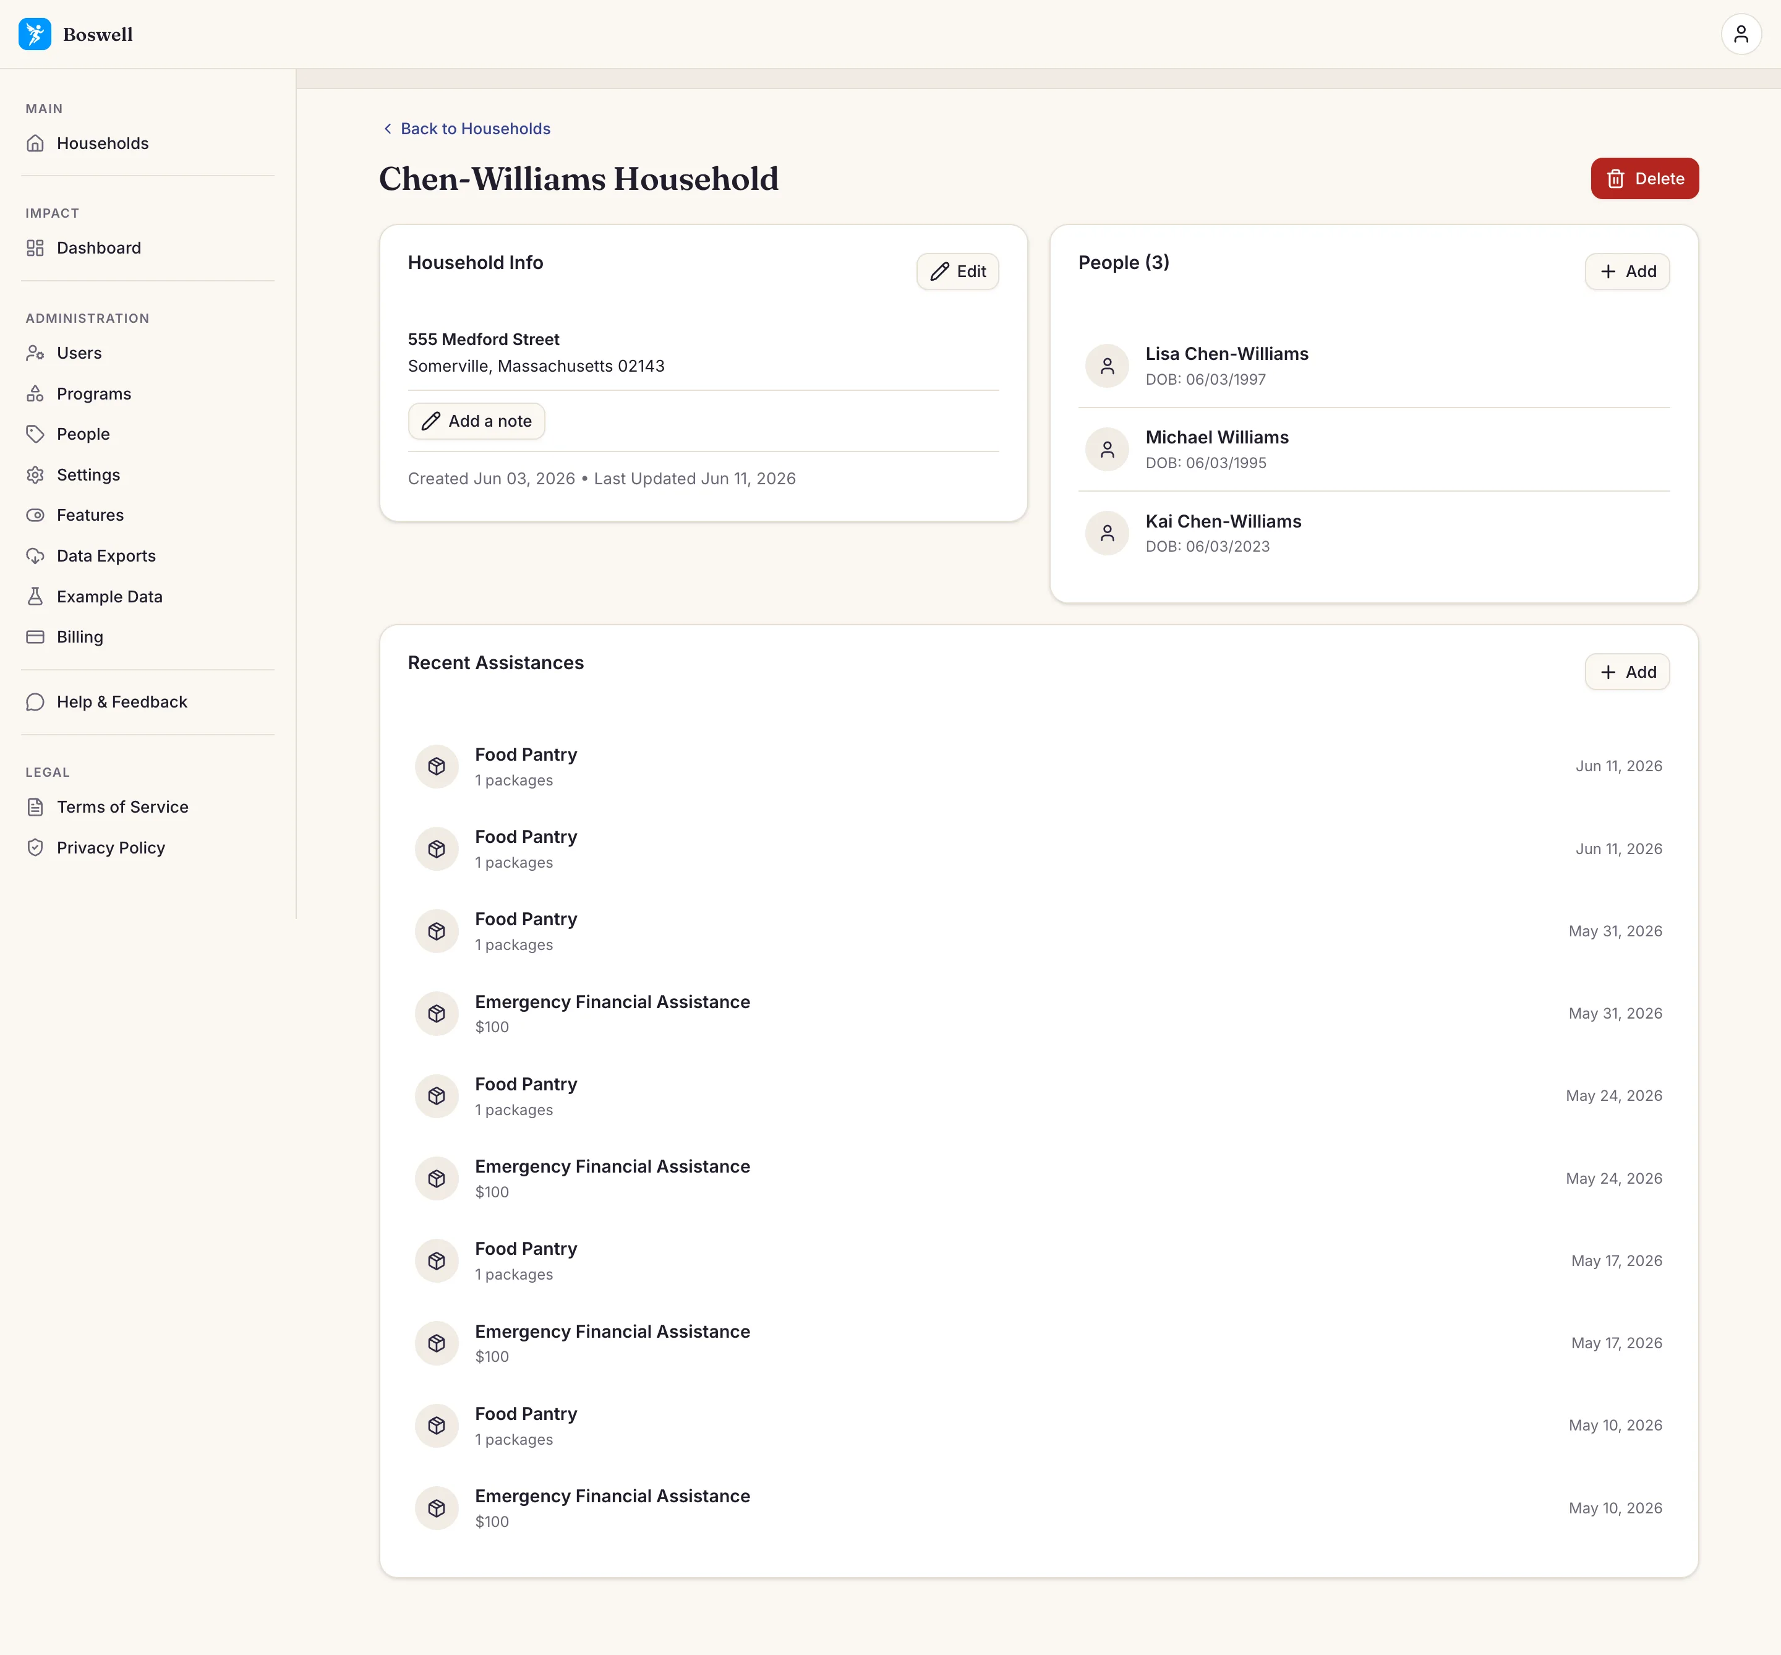Click package icon of May 31 Emergency Financial Assistance
The image size is (1781, 1655).
436,1014
